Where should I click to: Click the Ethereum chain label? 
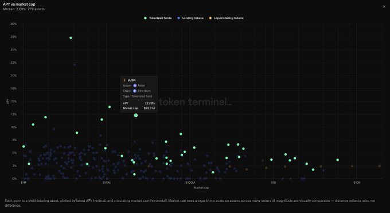click(145, 91)
